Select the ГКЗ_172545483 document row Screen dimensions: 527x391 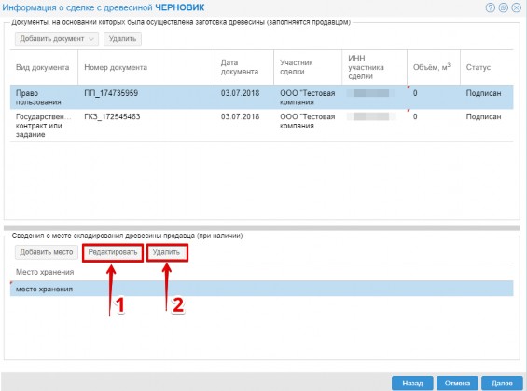pyautogui.click(x=261, y=125)
